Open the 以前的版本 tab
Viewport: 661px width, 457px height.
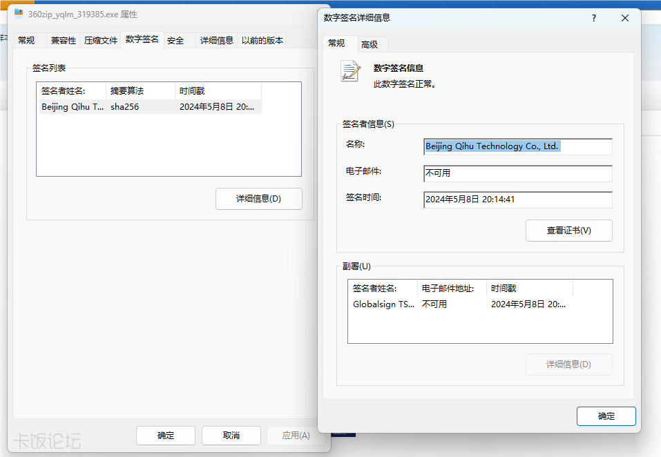point(262,41)
